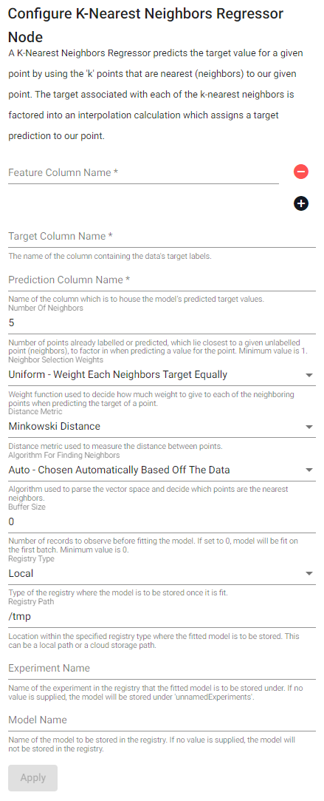Open Neighbor Selection Weights dropdown
This screenshot has width=324, height=801.
(x=162, y=375)
